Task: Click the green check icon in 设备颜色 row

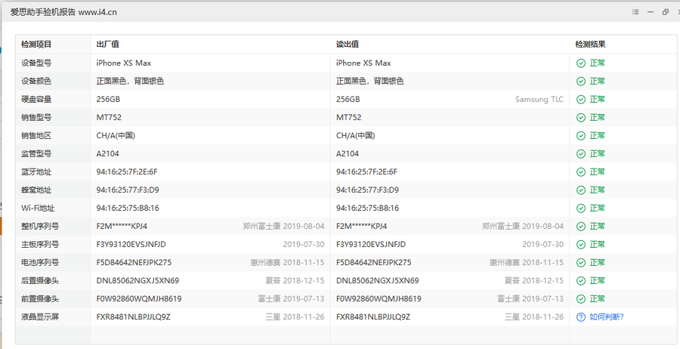Action: point(581,82)
